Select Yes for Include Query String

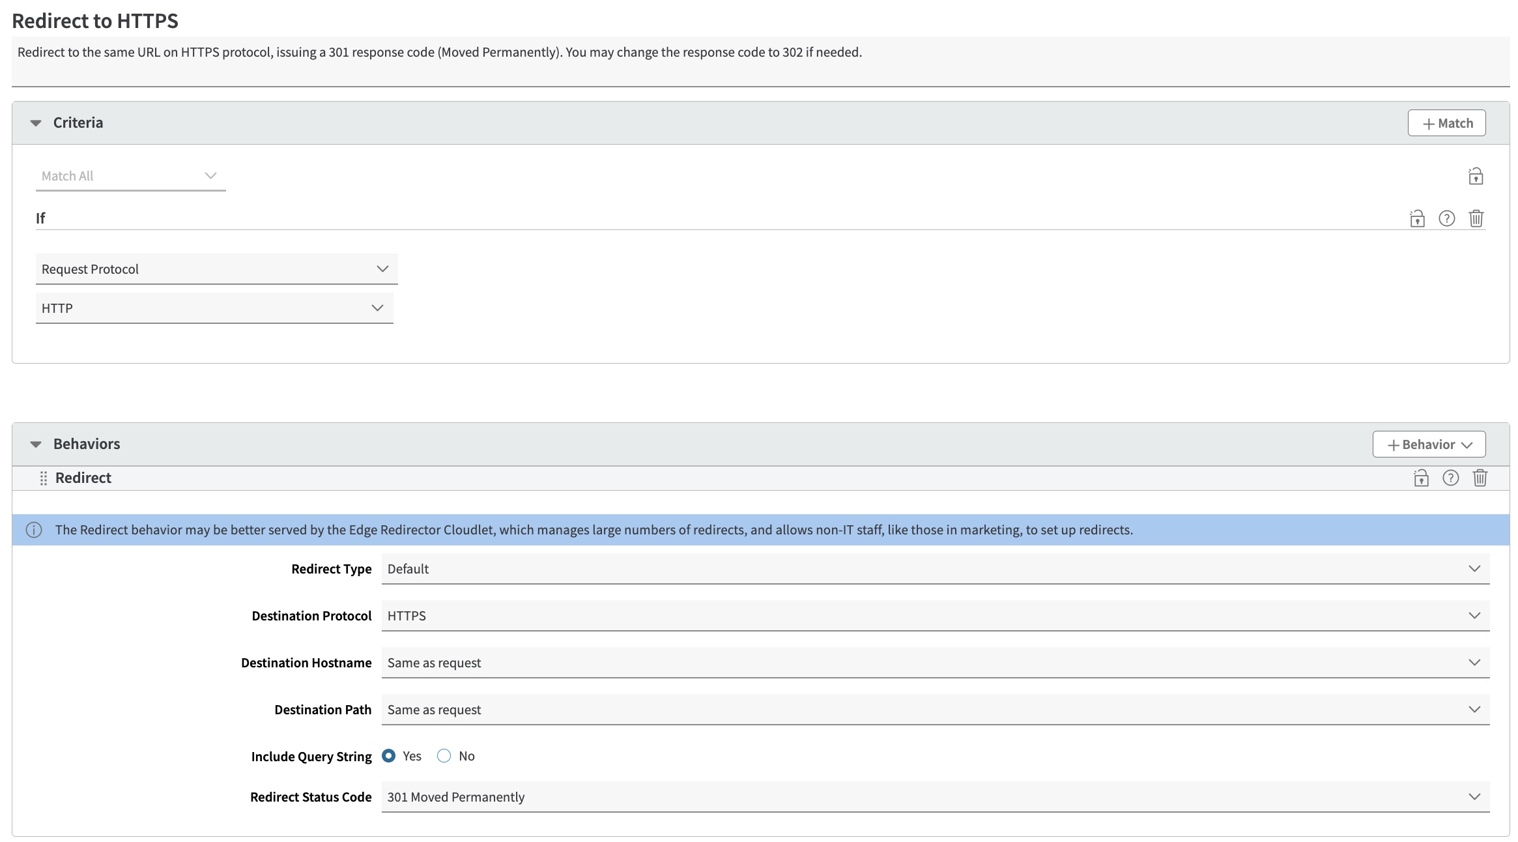[389, 756]
